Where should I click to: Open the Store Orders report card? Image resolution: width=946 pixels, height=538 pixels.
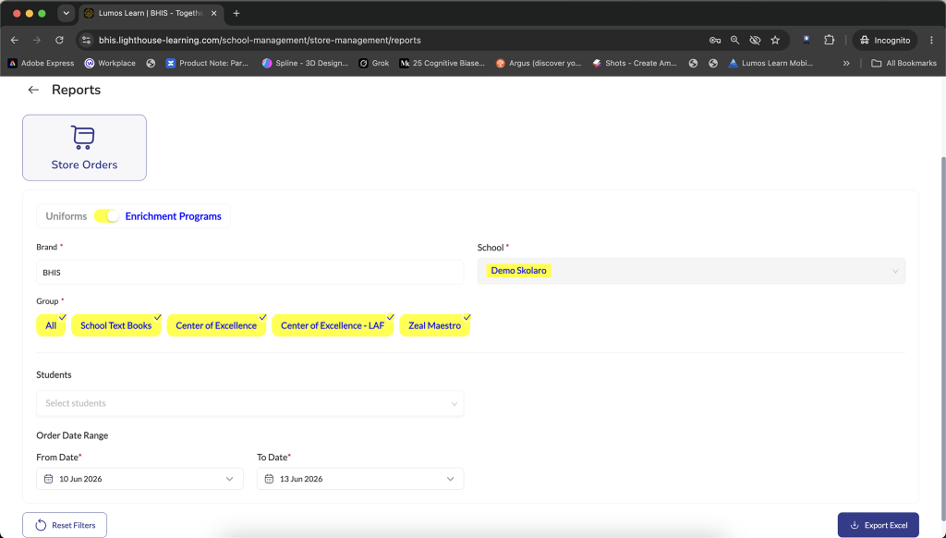84,148
